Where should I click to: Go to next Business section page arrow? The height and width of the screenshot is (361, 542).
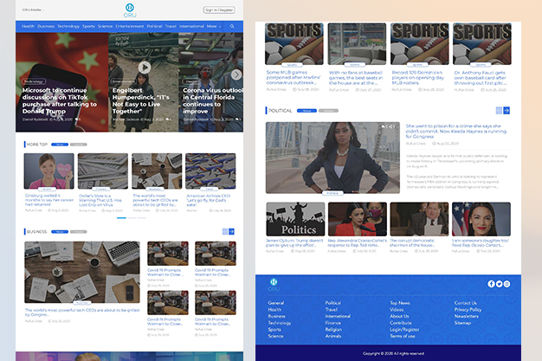(231, 231)
